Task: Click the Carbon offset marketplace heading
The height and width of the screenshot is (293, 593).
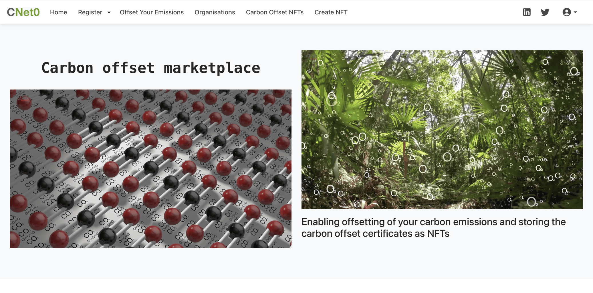Action: (151, 68)
